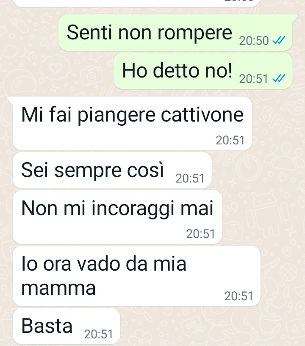
Task: Select the 'Non mi incoraggi mai' message
Action: pyautogui.click(x=117, y=217)
